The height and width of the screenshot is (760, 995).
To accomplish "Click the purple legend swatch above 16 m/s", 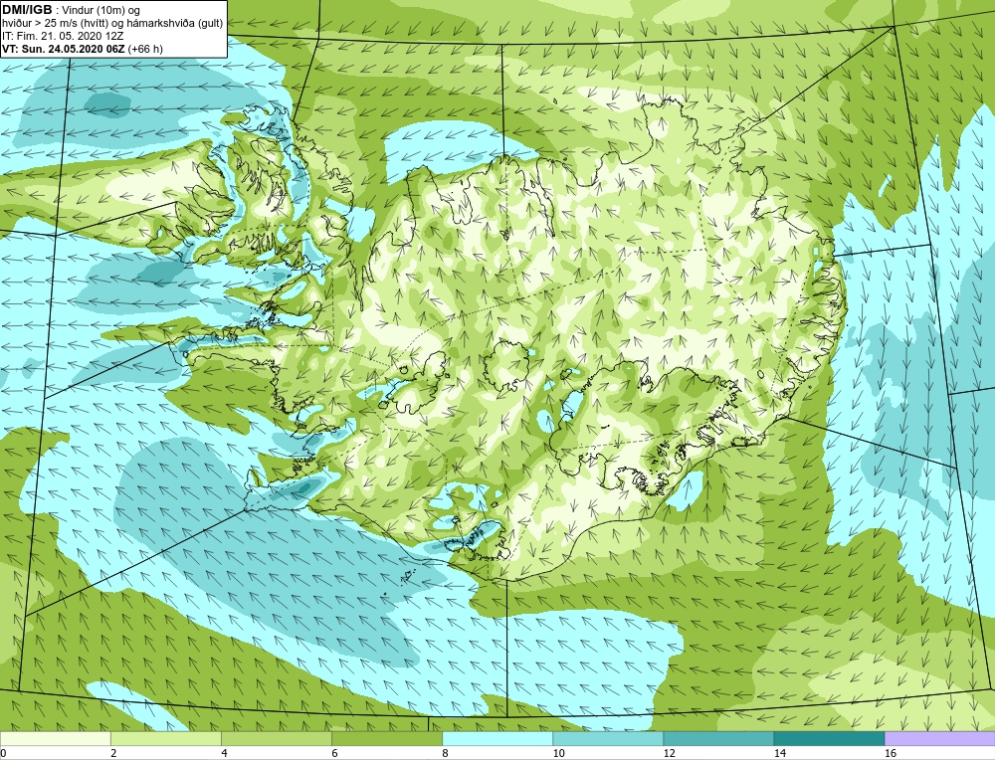I will [x=940, y=738].
